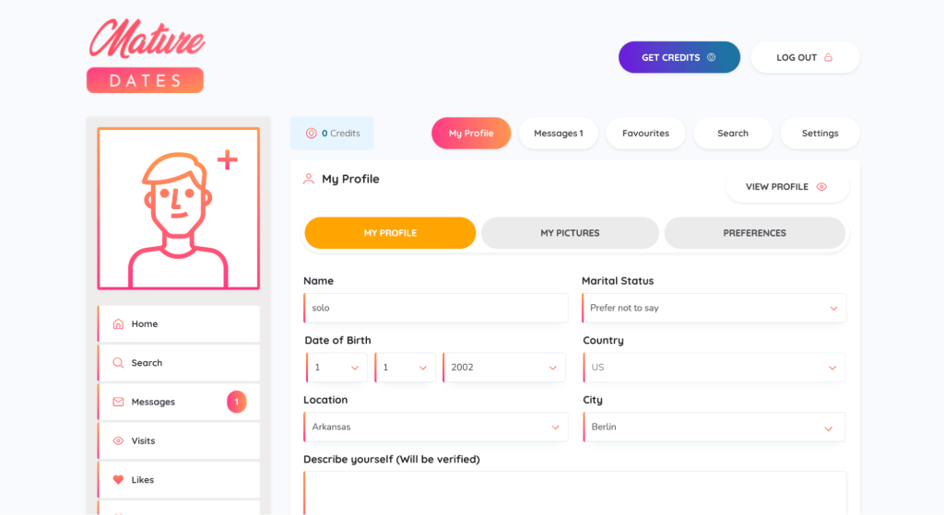This screenshot has height=515, width=944.
Task: Click the heart icon in sidebar Likes
Action: coord(118,479)
